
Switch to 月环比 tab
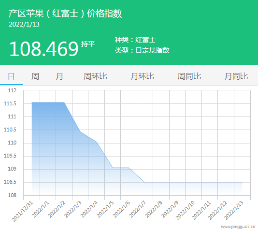[143, 76]
